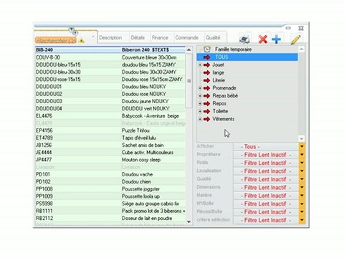The height and width of the screenshot is (258, 344).
Task: Expand the Promenade family node
Action: 200,88
